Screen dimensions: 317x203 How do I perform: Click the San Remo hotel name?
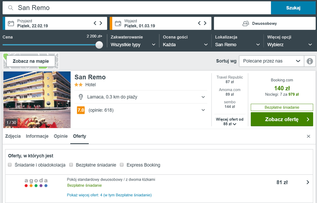pyautogui.click(x=90, y=77)
